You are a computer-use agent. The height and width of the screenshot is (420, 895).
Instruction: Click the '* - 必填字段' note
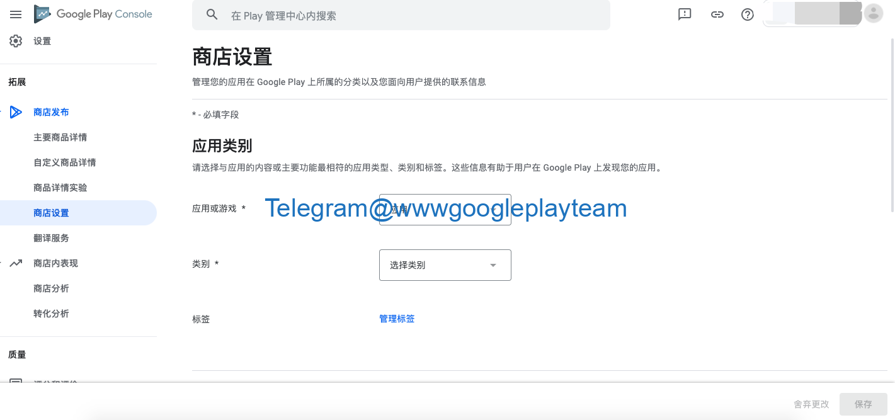coord(215,115)
